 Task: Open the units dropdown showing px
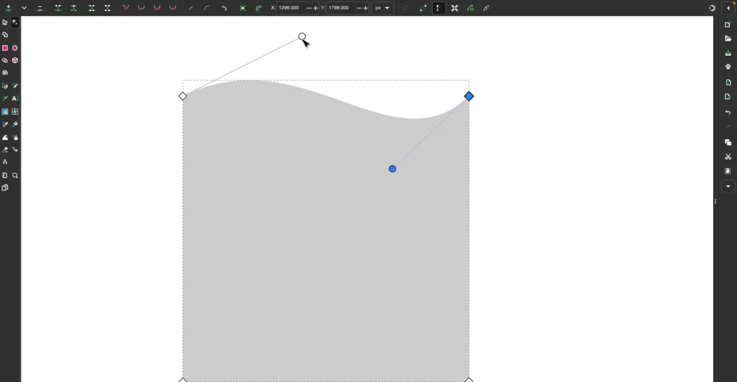pyautogui.click(x=381, y=8)
